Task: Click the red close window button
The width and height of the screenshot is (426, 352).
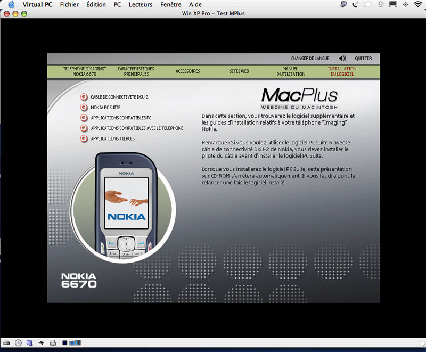Action: pos(6,14)
